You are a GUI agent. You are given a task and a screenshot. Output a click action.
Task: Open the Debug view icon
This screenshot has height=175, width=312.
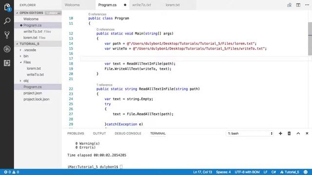click(7, 49)
